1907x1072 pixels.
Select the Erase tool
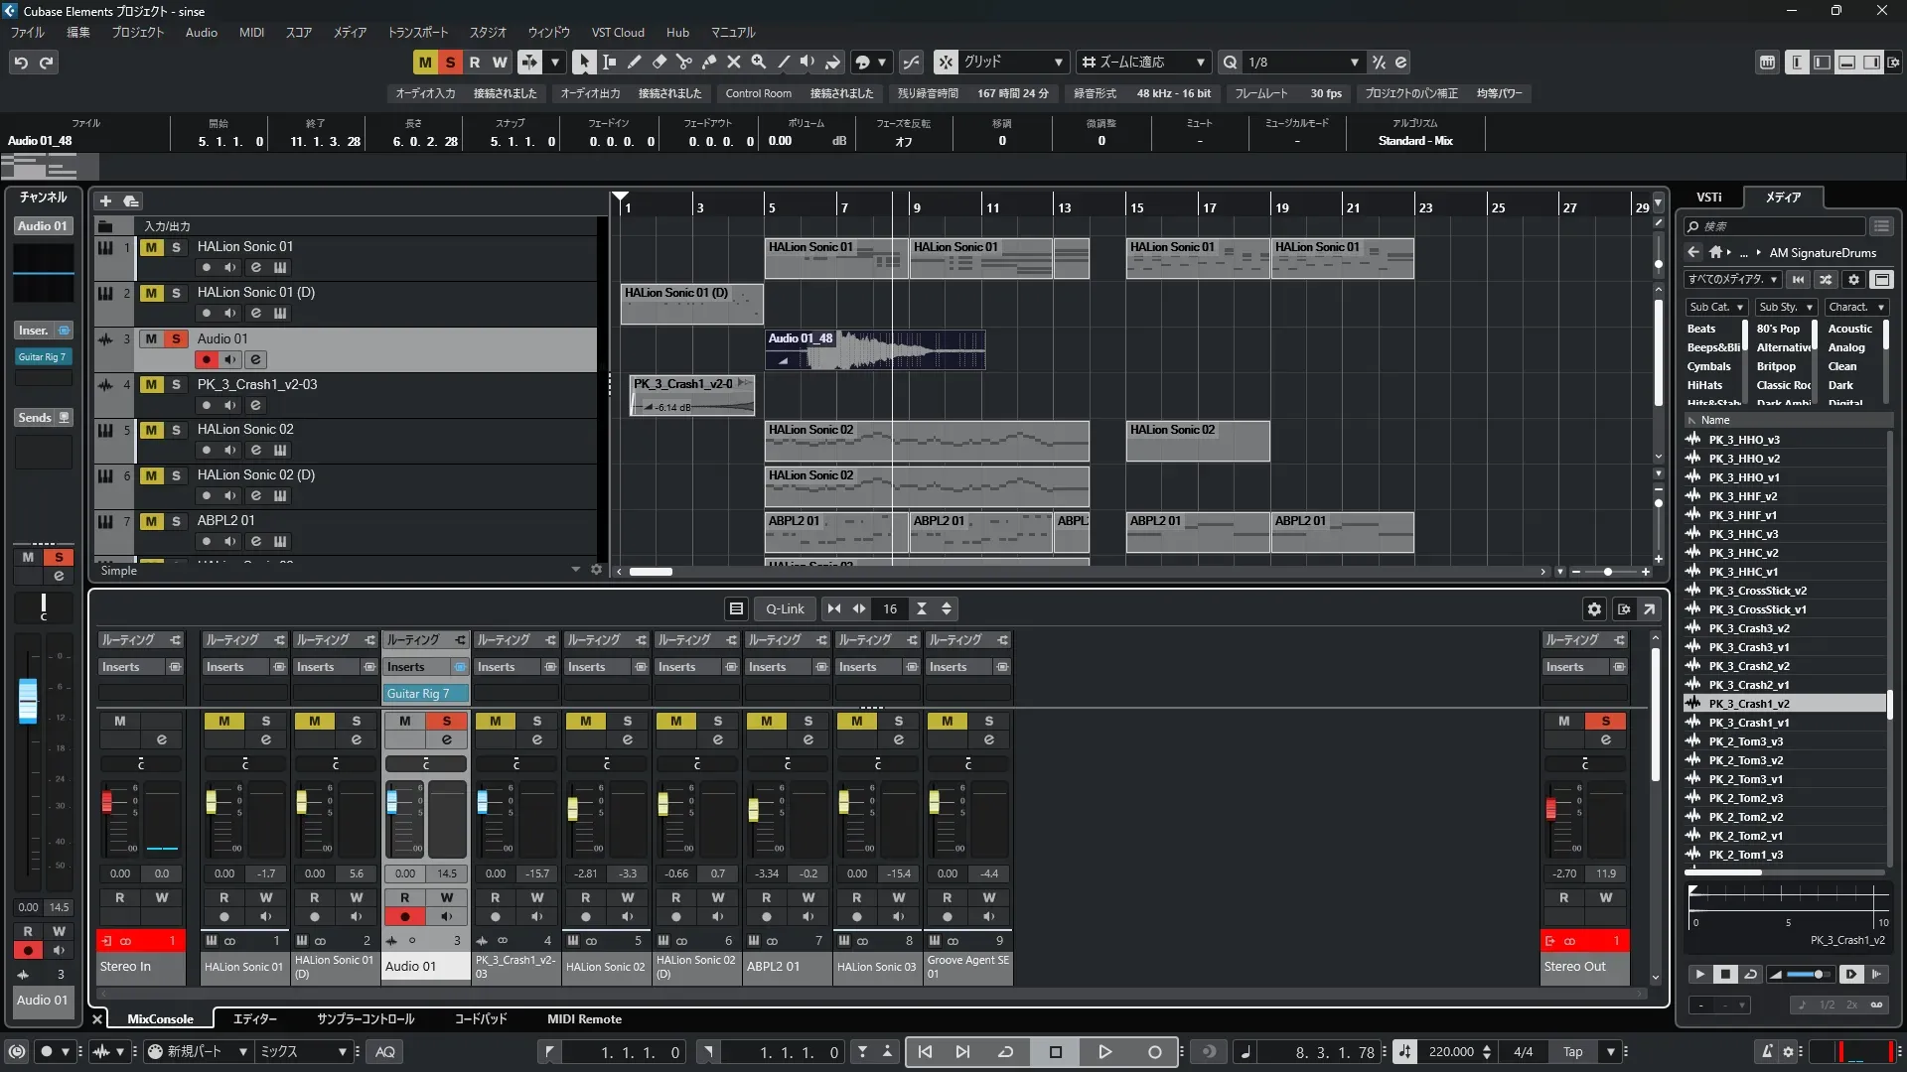pos(659,62)
